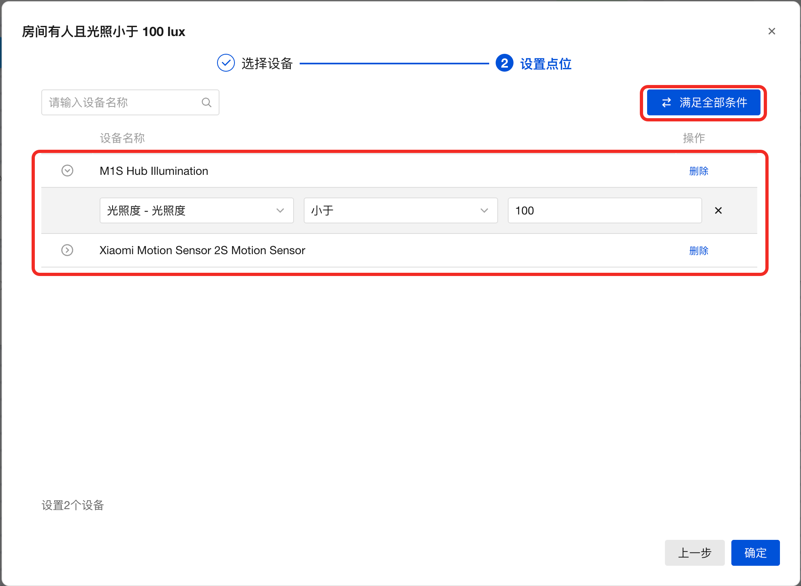Focus the device name search field
The height and width of the screenshot is (586, 801).
tap(121, 102)
